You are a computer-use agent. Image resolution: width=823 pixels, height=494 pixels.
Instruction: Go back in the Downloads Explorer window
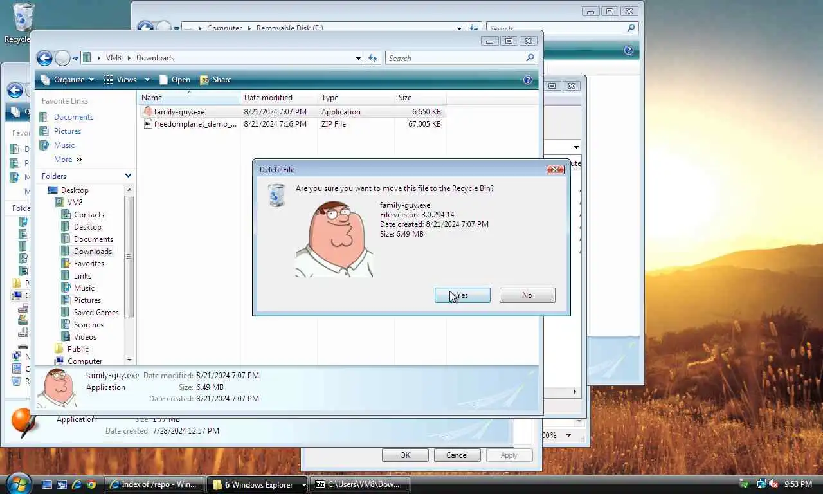click(x=44, y=59)
